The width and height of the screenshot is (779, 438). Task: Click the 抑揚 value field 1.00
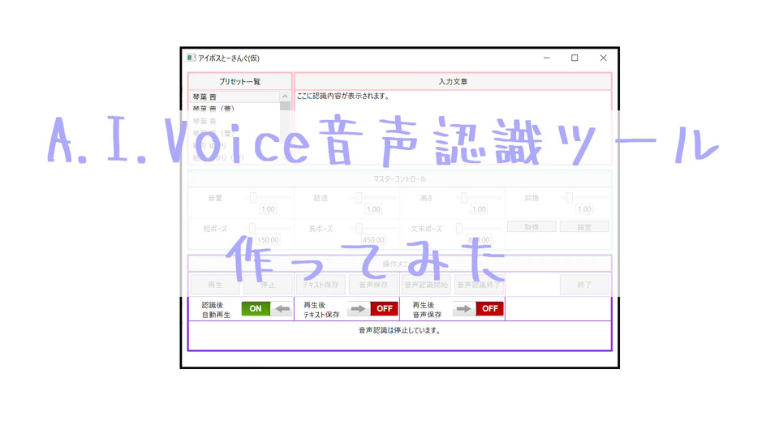(584, 209)
